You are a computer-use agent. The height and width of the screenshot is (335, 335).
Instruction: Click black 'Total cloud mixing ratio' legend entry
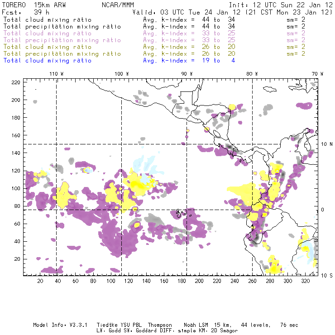click(x=48, y=19)
